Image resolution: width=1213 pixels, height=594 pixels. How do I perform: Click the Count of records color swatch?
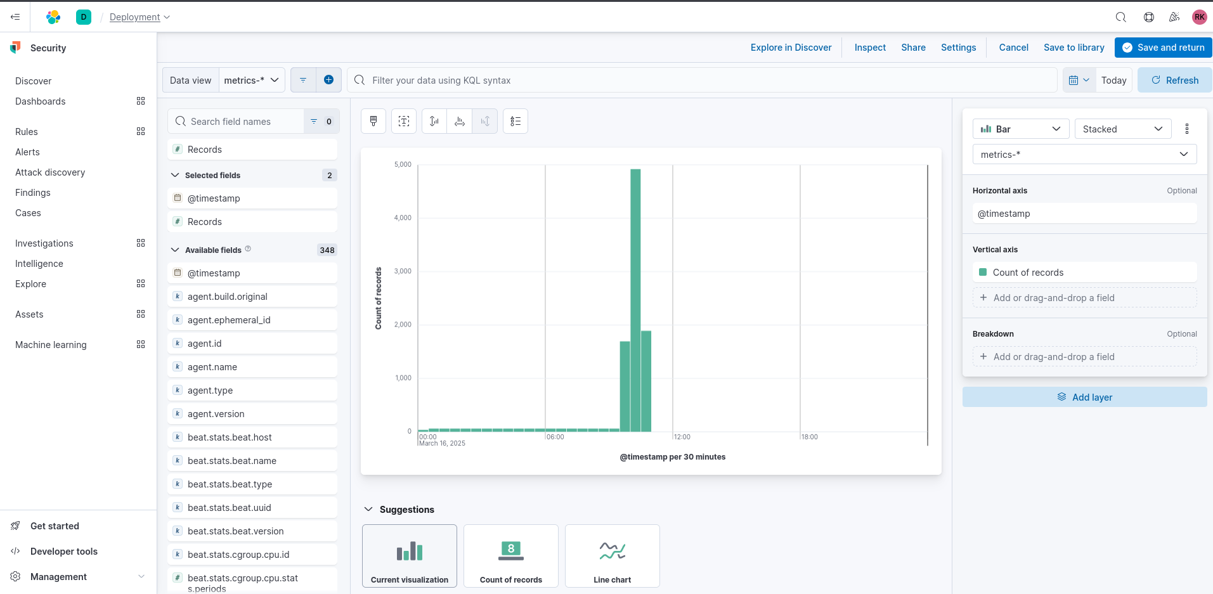(x=983, y=272)
